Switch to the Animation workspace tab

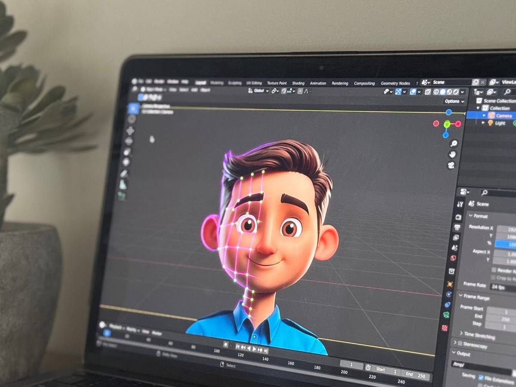(318, 83)
